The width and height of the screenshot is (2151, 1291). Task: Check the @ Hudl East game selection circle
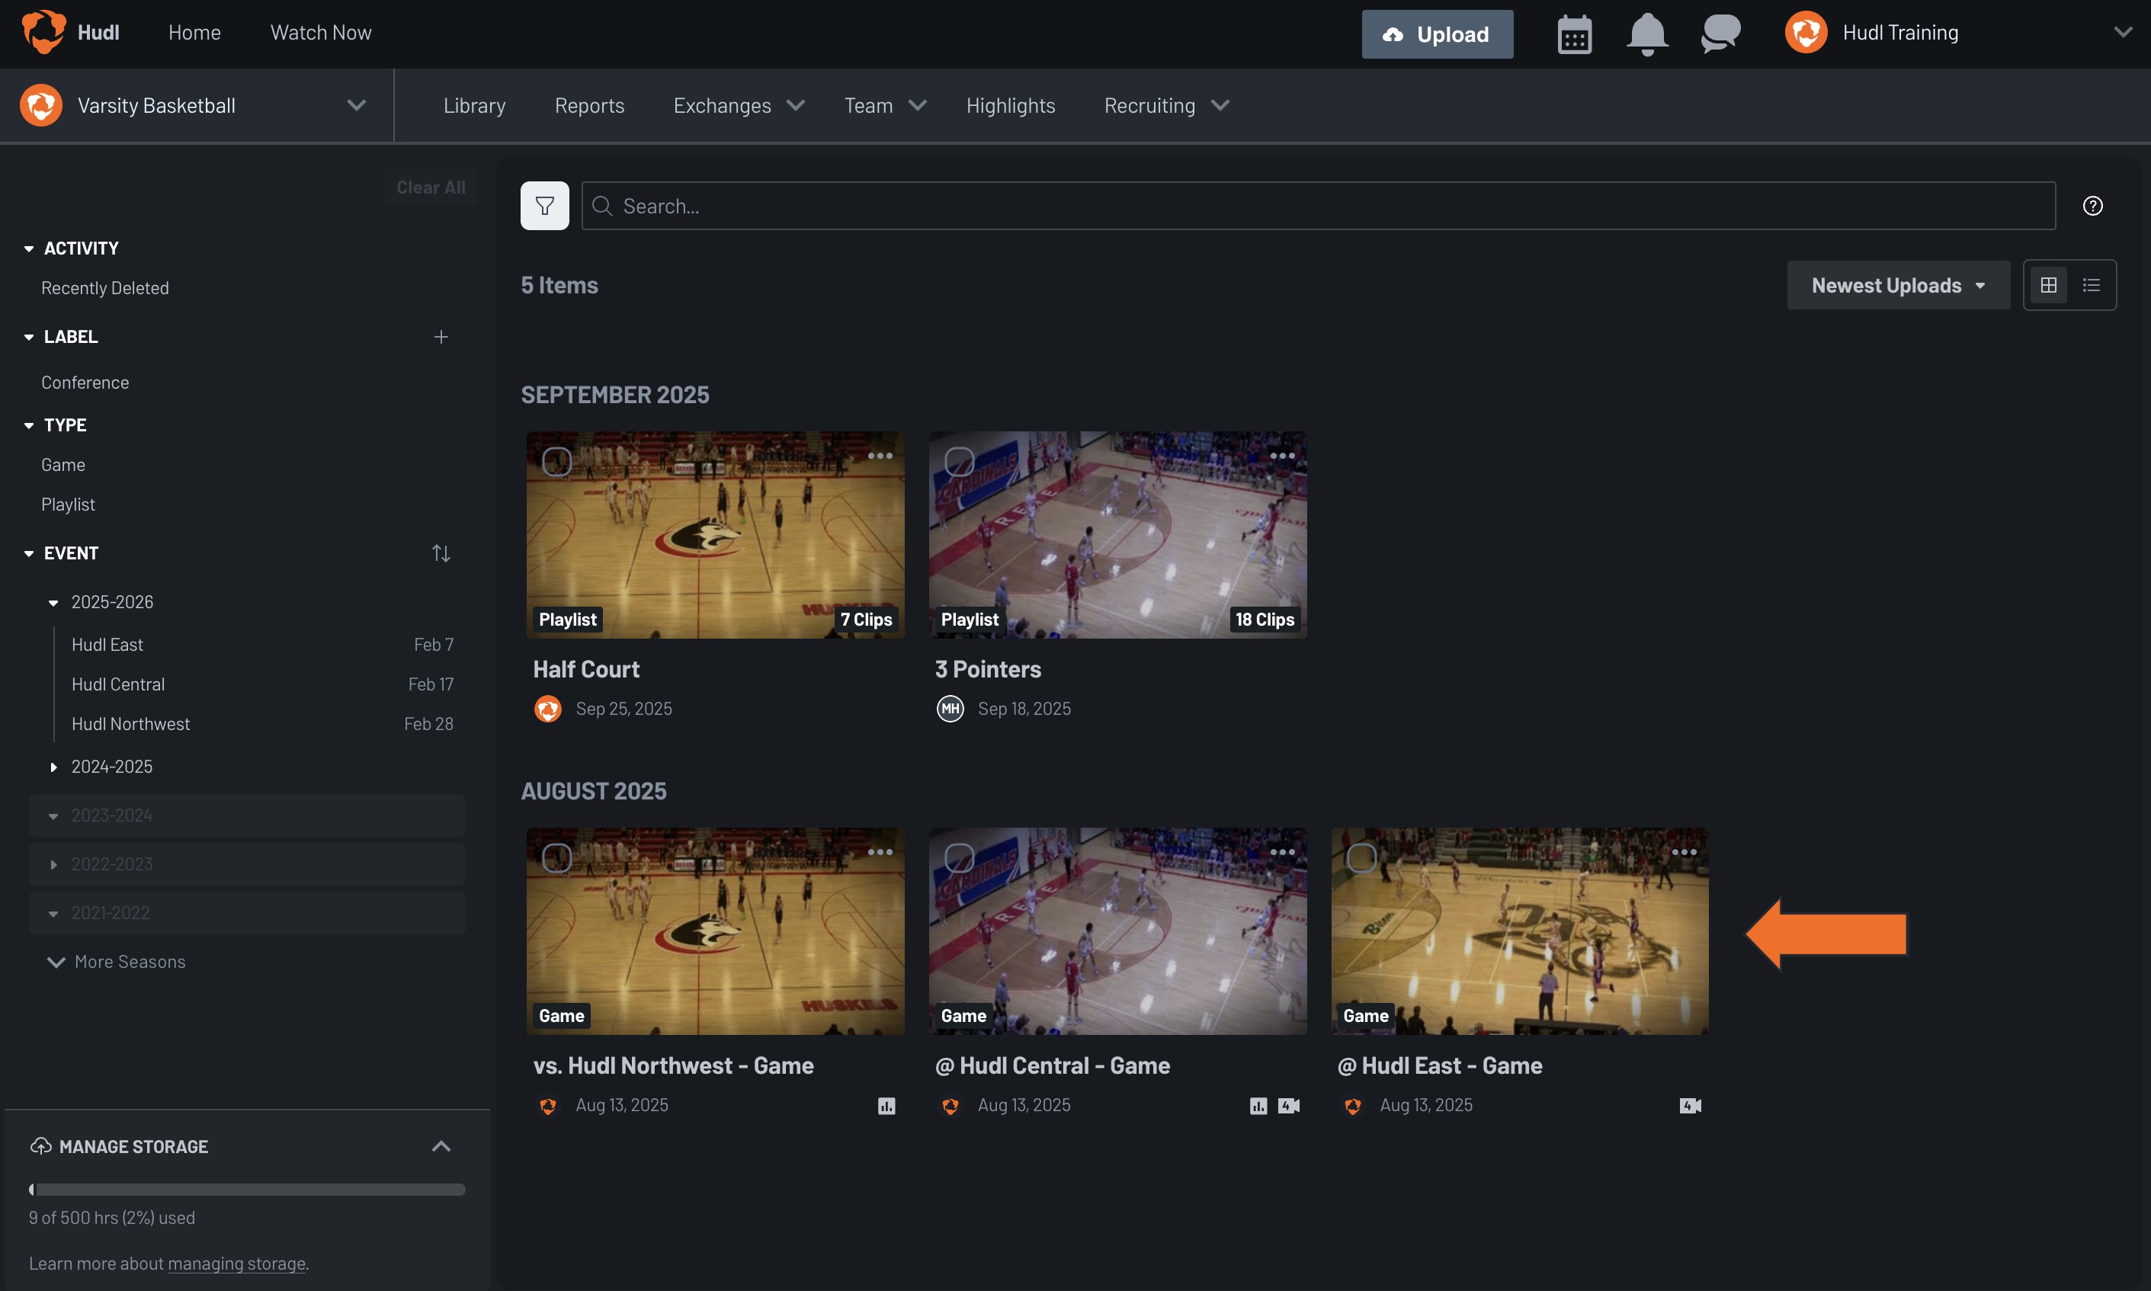(x=1362, y=858)
